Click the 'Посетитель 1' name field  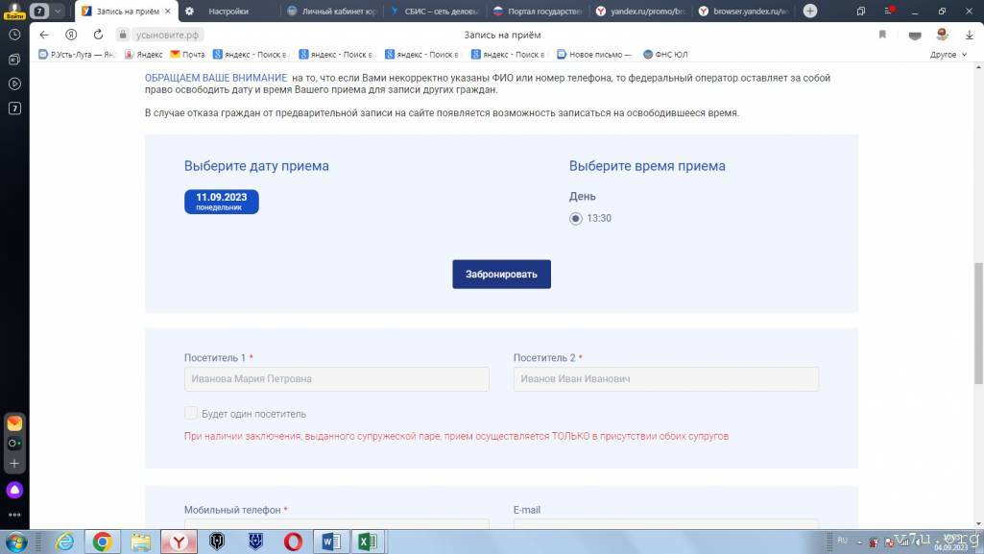336,379
